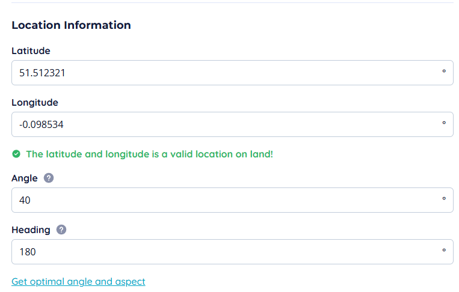Viewport: 459px width, 292px height.
Task: Click the Angle help question mark icon
Action: (x=49, y=178)
